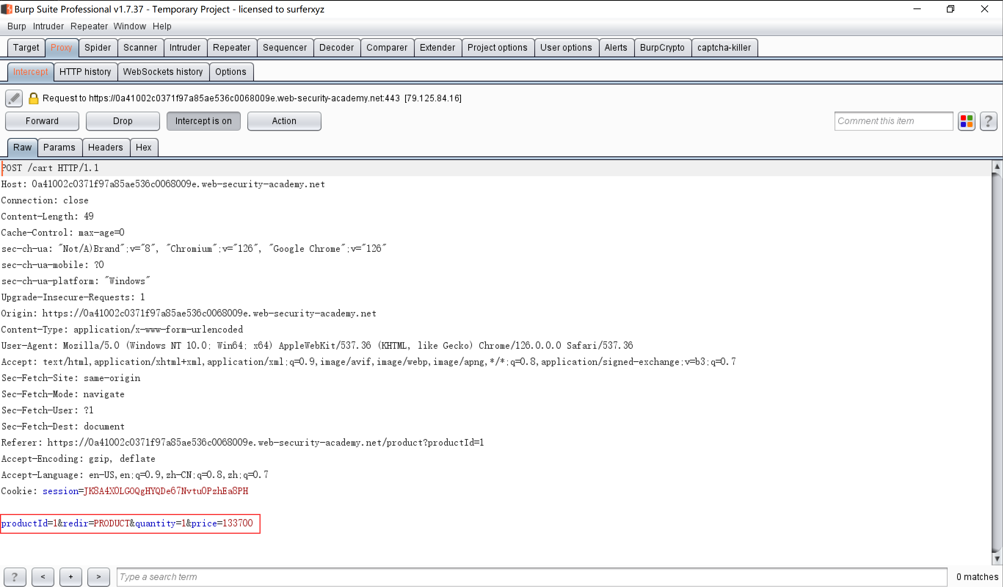Click the search help question mark button
The width and height of the screenshot is (1003, 587).
click(x=15, y=577)
